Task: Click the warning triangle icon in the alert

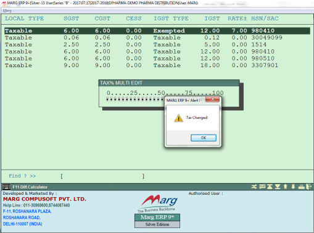Action: (179, 118)
